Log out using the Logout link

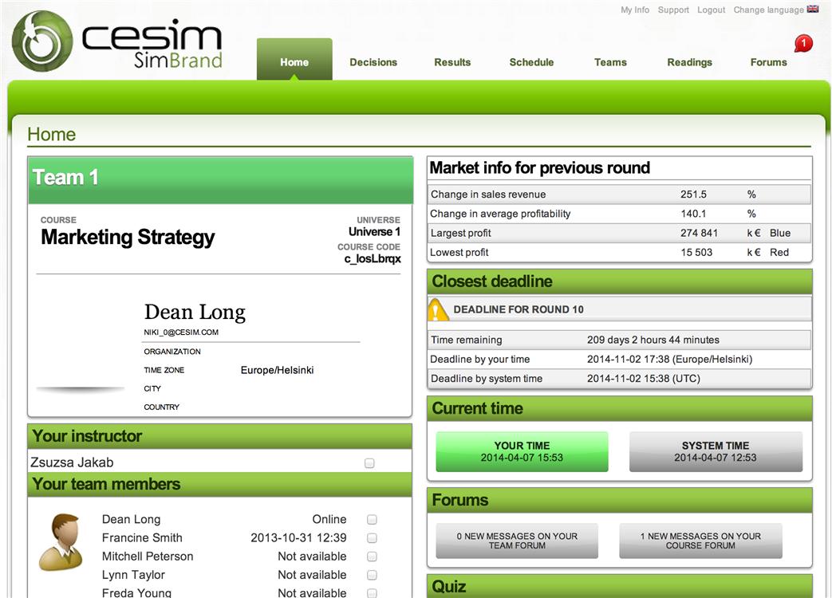(x=711, y=10)
